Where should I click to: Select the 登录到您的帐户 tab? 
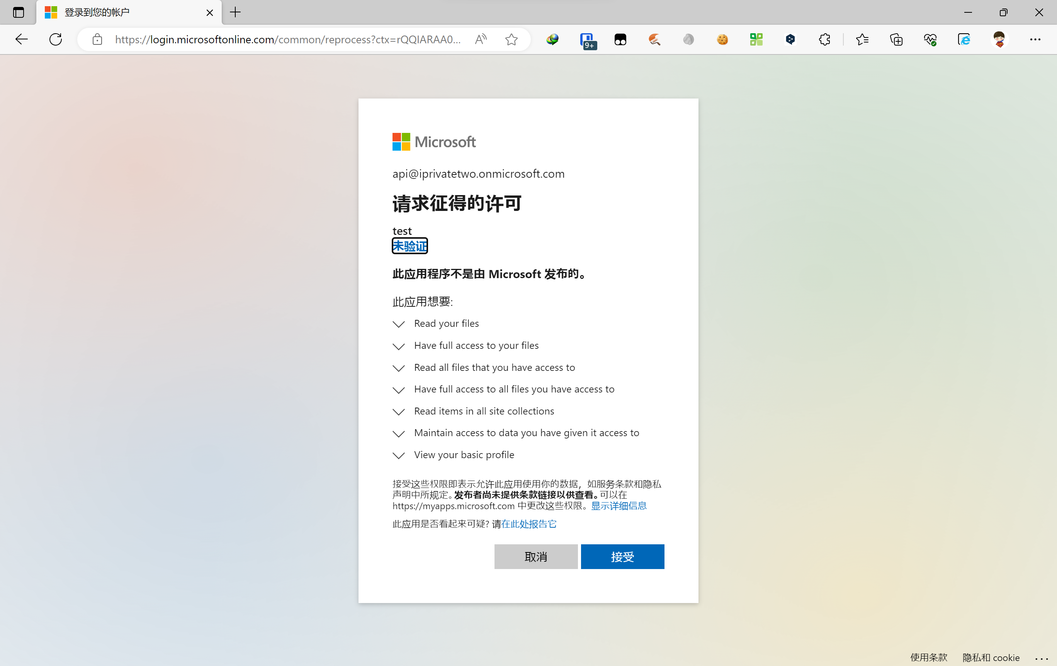[x=129, y=12]
